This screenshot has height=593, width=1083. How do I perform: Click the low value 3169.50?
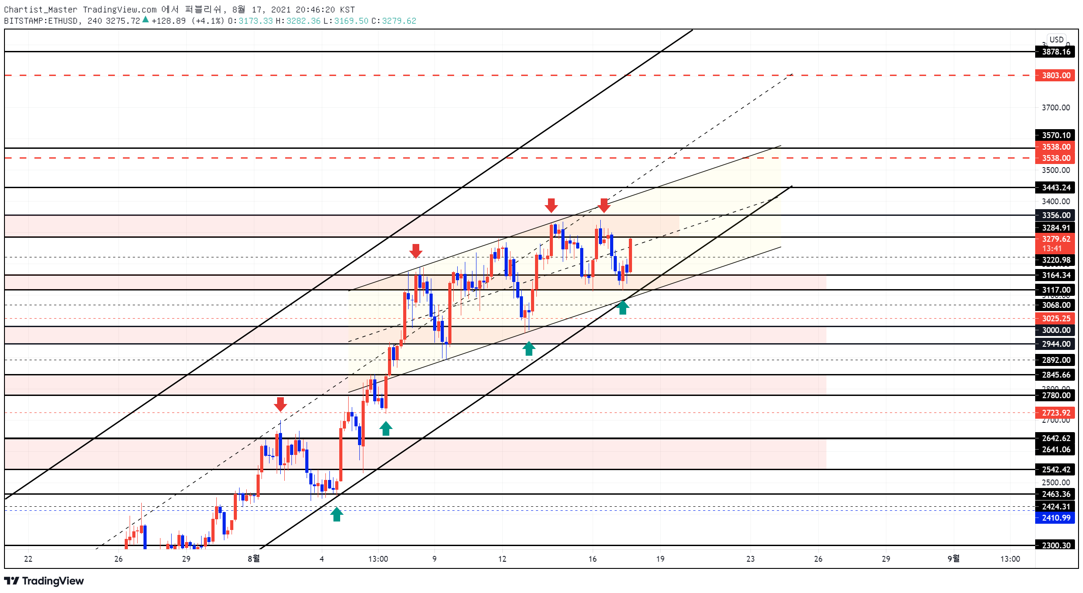(351, 21)
